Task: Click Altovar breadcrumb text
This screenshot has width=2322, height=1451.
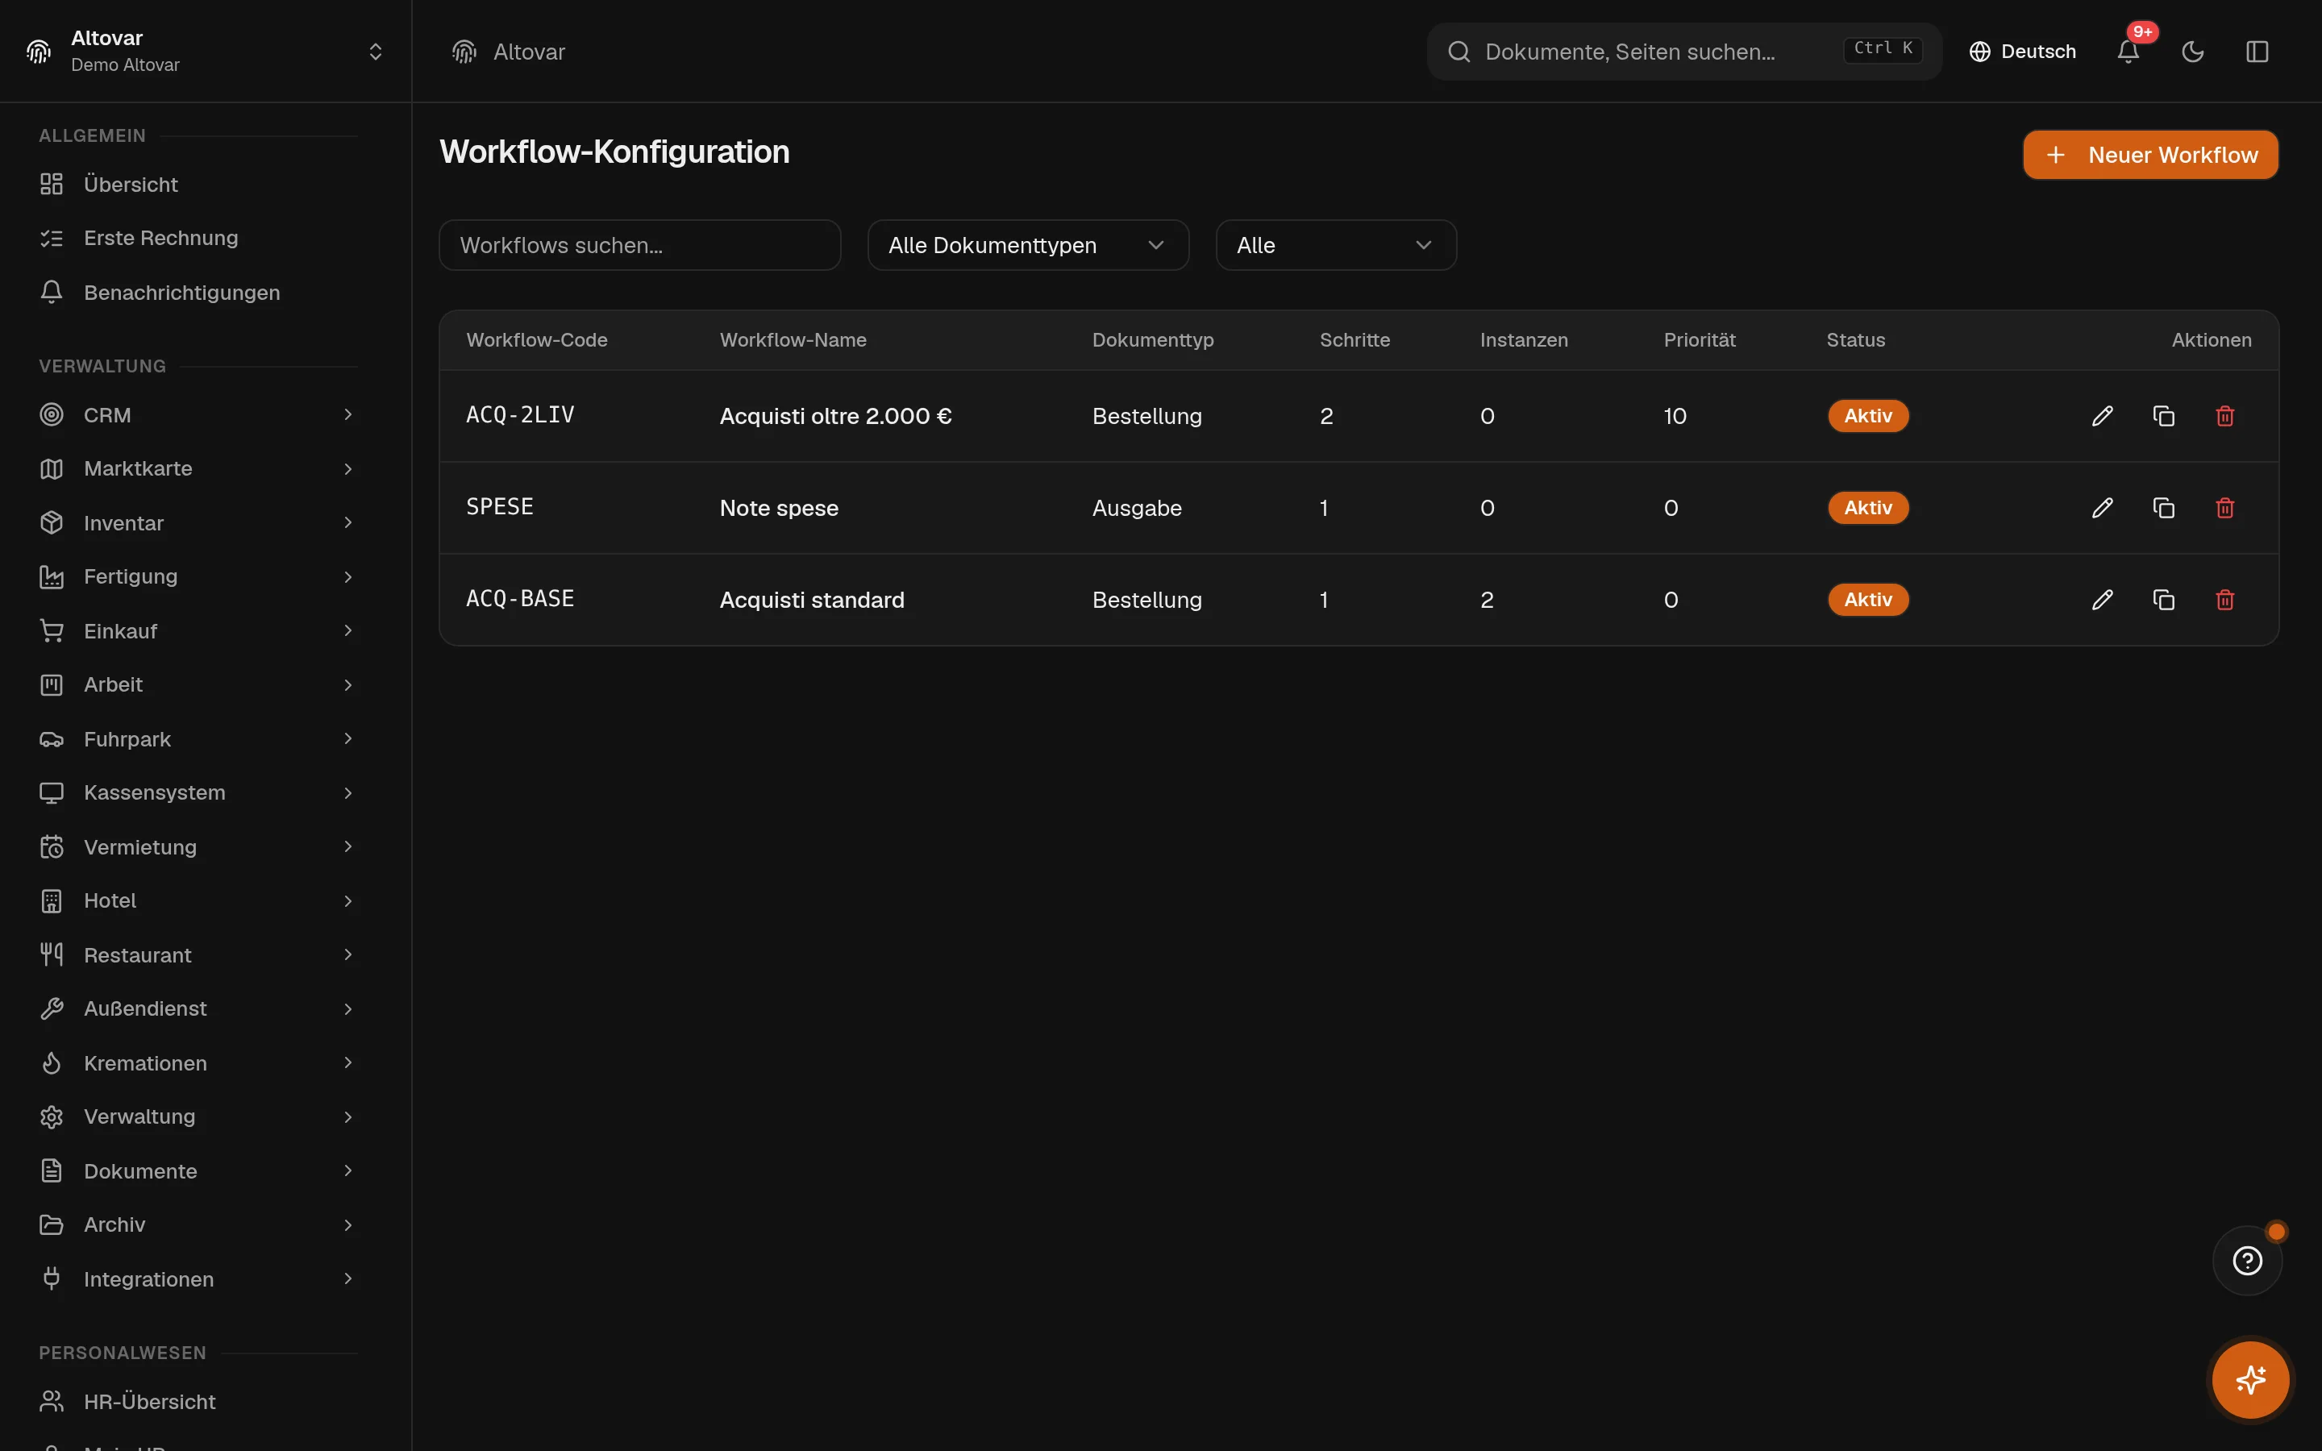Action: tap(529, 52)
